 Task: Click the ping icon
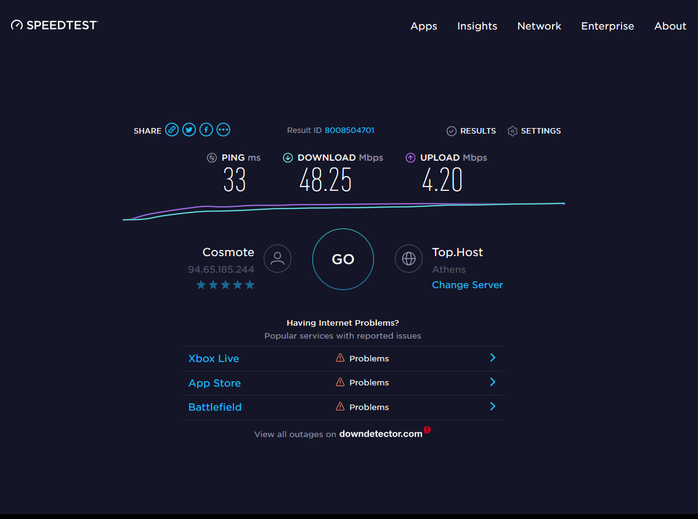pos(212,158)
